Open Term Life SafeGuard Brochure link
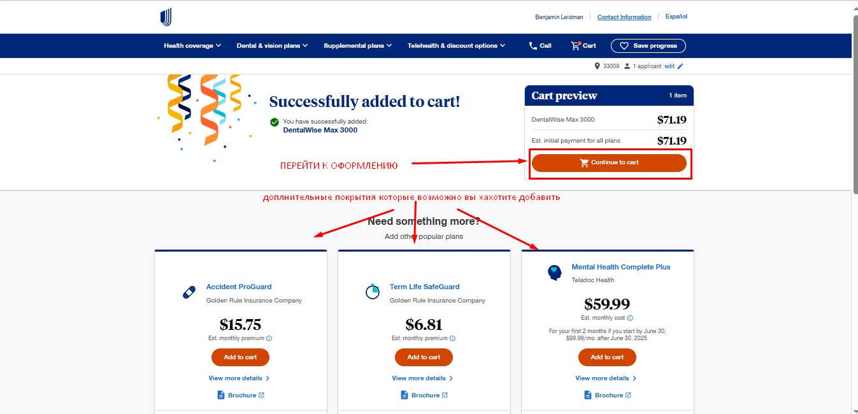The image size is (858, 414). [x=425, y=396]
